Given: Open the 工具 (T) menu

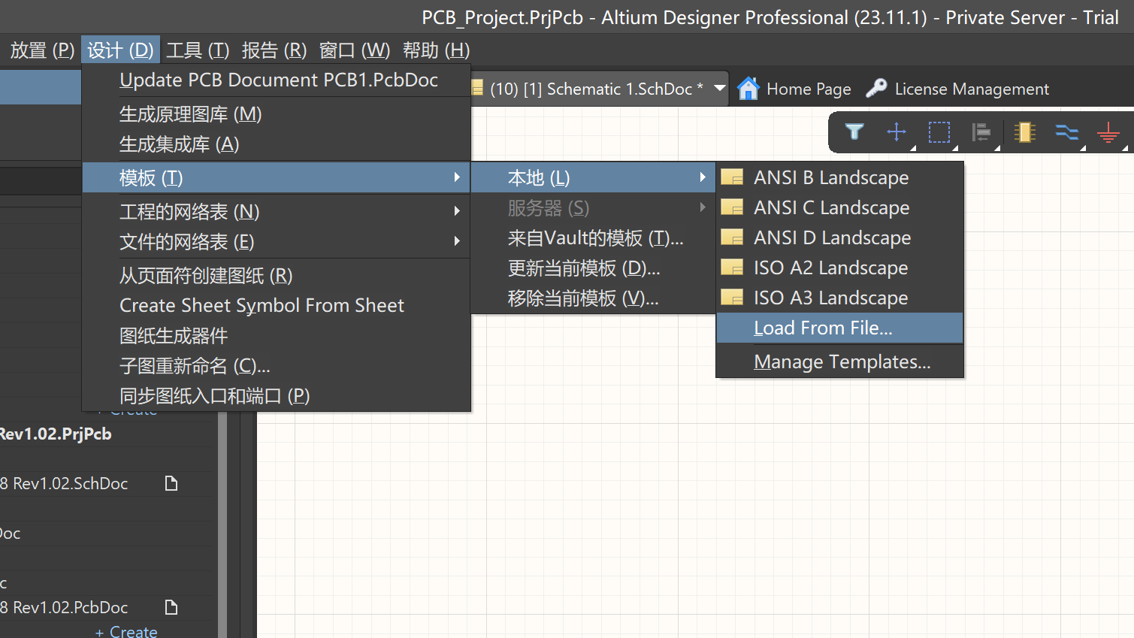Looking at the screenshot, I should coord(198,50).
